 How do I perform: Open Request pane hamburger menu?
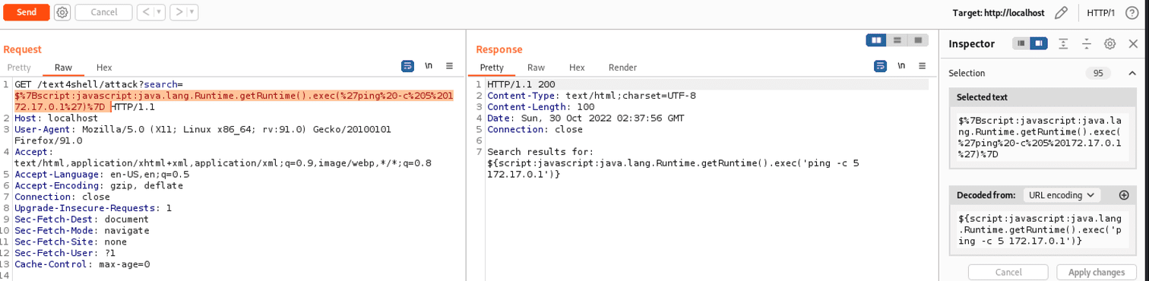coord(449,67)
